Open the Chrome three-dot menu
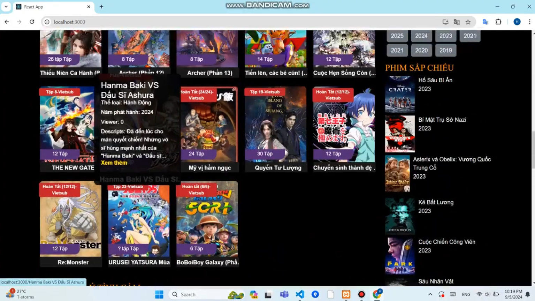 coord(529,22)
